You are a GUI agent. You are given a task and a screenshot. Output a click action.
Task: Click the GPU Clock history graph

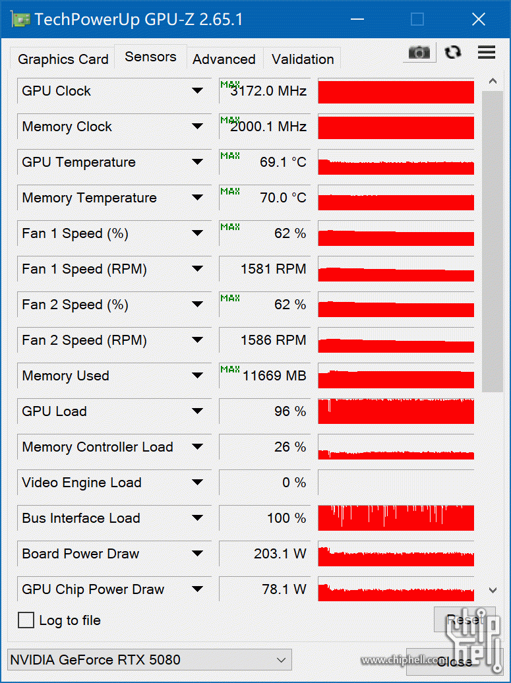(396, 91)
